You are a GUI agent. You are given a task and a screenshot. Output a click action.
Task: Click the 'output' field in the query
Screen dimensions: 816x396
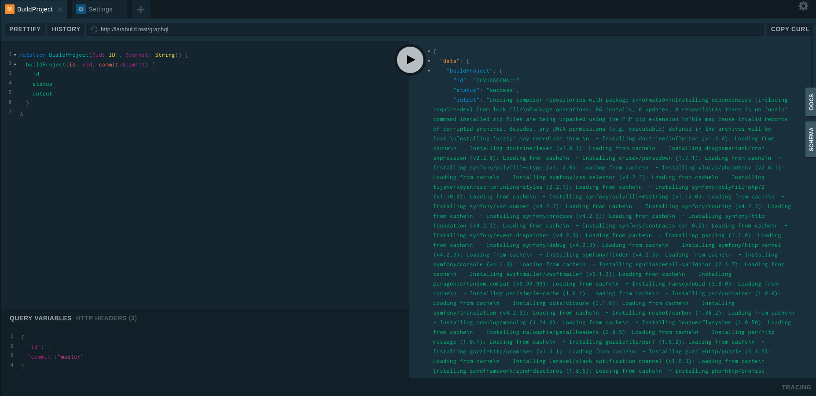(42, 94)
